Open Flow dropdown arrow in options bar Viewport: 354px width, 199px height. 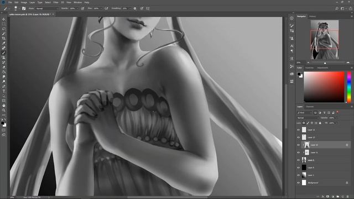click(101, 8)
